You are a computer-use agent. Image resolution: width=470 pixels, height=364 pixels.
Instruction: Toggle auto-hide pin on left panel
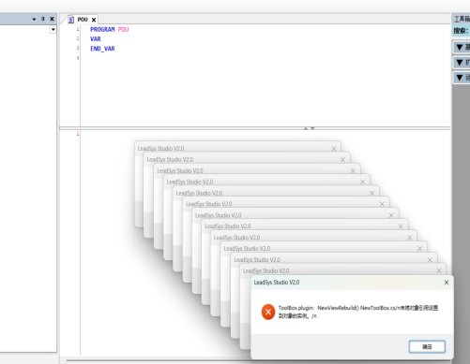(43, 19)
